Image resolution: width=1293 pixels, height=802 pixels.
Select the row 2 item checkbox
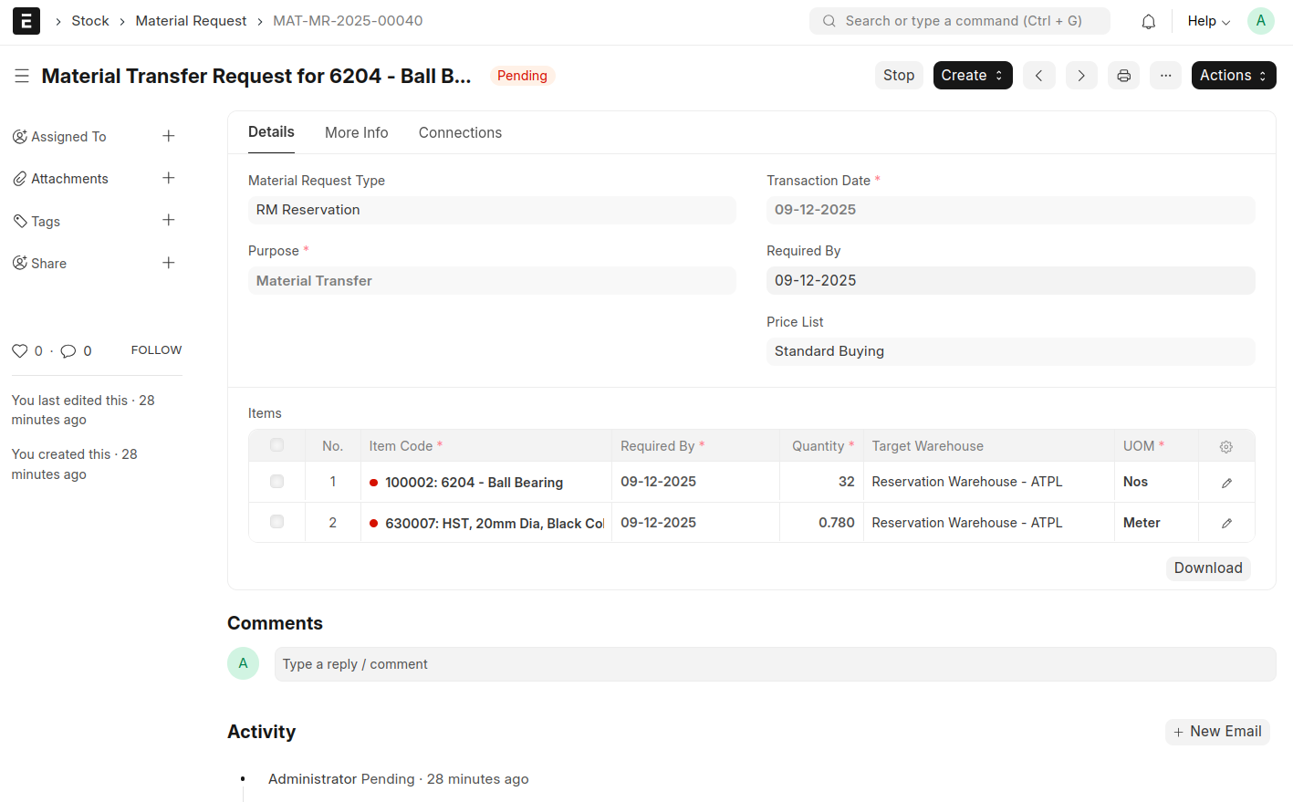[x=276, y=522]
